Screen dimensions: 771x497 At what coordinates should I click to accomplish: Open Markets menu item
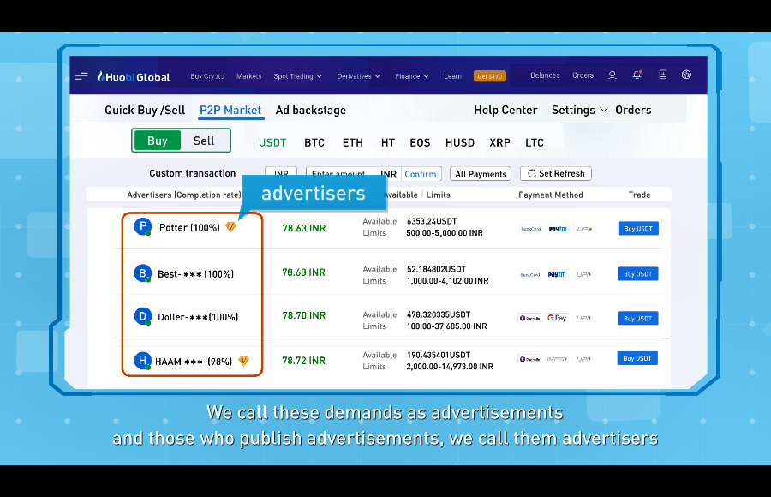coord(248,76)
